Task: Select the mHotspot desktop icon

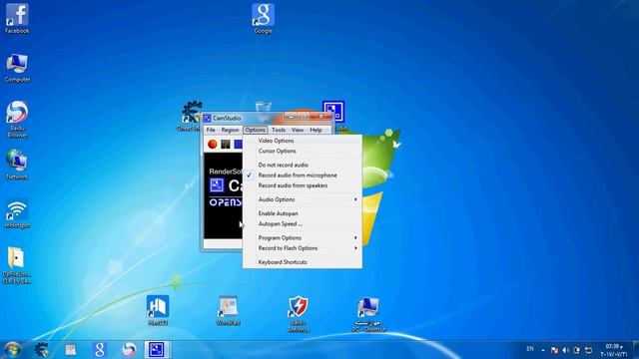Action: coord(17,213)
